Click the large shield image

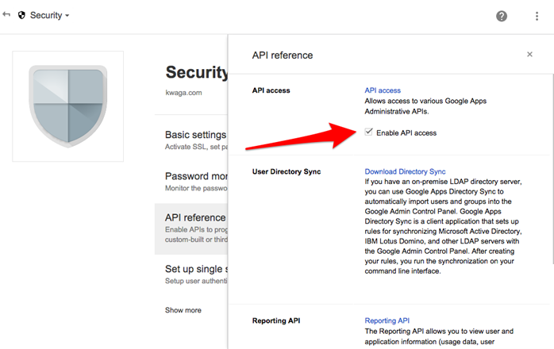coord(67,106)
